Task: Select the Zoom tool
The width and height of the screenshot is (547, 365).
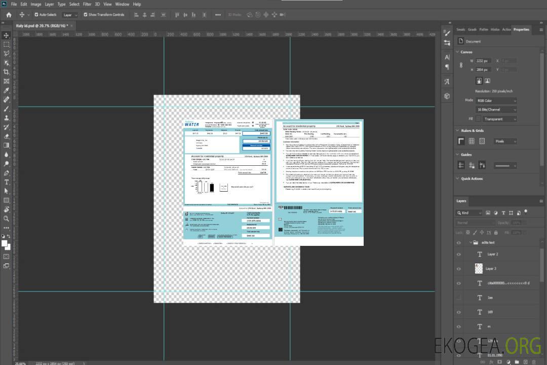Action: pos(7,218)
